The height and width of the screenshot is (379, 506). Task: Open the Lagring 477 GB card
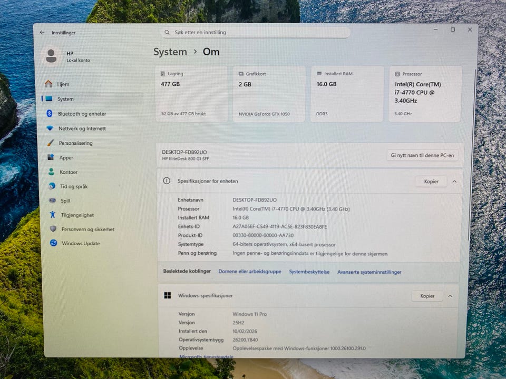pyautogui.click(x=191, y=94)
